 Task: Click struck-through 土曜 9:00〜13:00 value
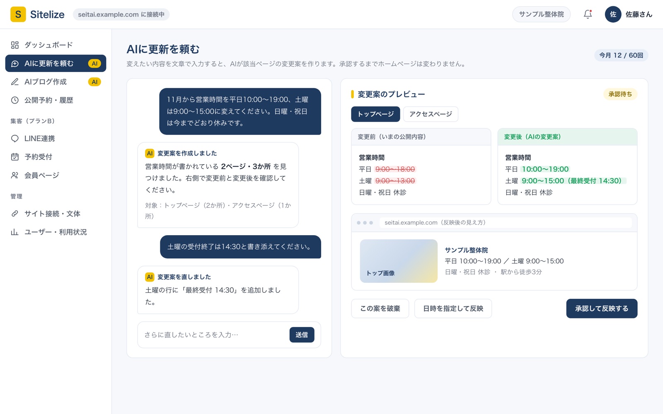coord(395,181)
